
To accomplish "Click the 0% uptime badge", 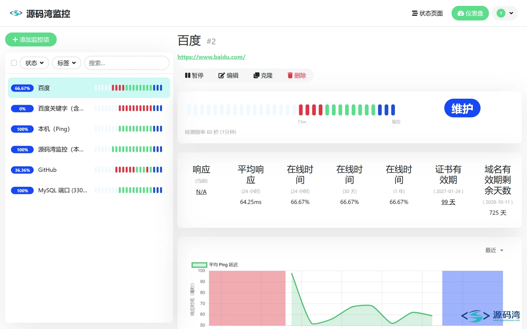I will [22, 109].
